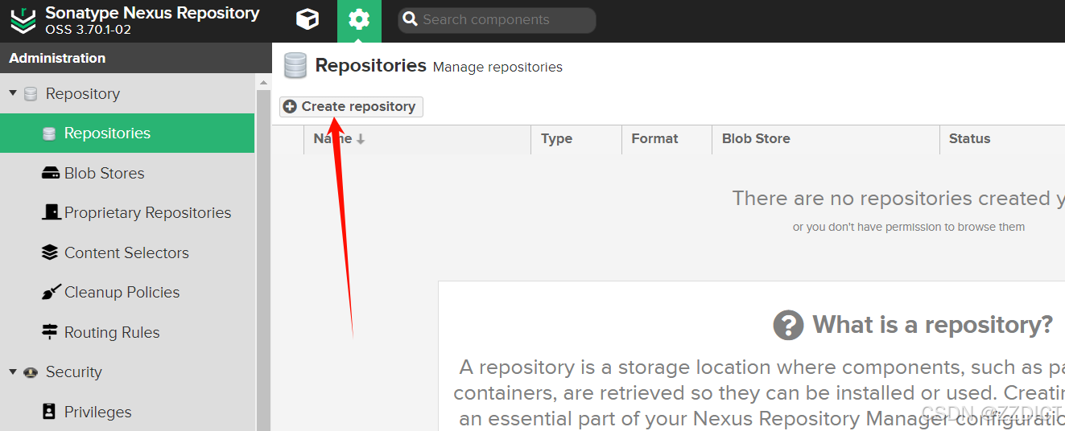
Task: Click the Repositories page header database icon
Action: (295, 66)
